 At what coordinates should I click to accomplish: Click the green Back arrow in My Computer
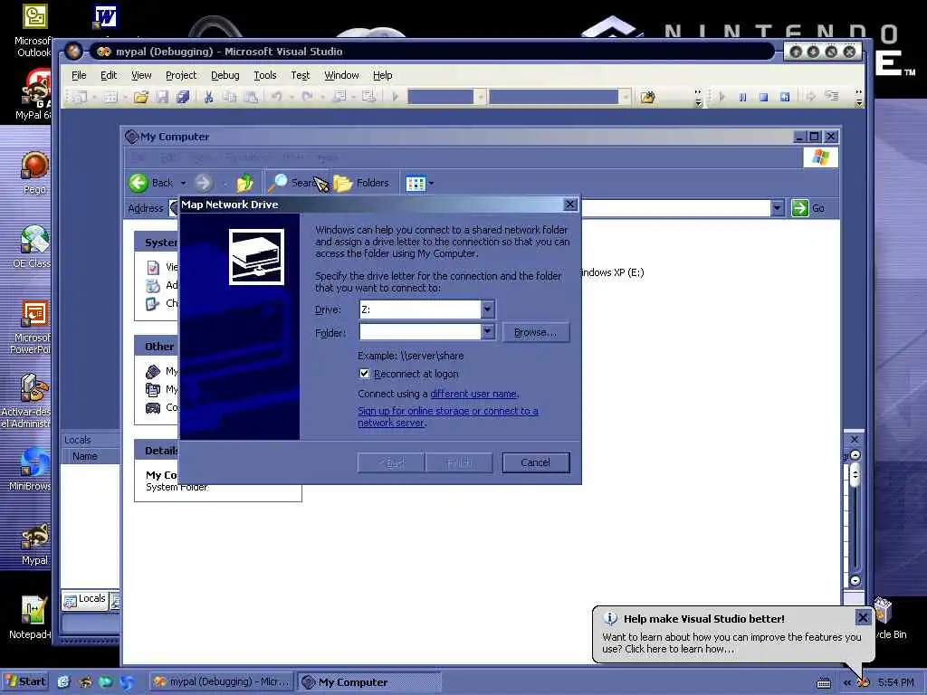pos(139,183)
